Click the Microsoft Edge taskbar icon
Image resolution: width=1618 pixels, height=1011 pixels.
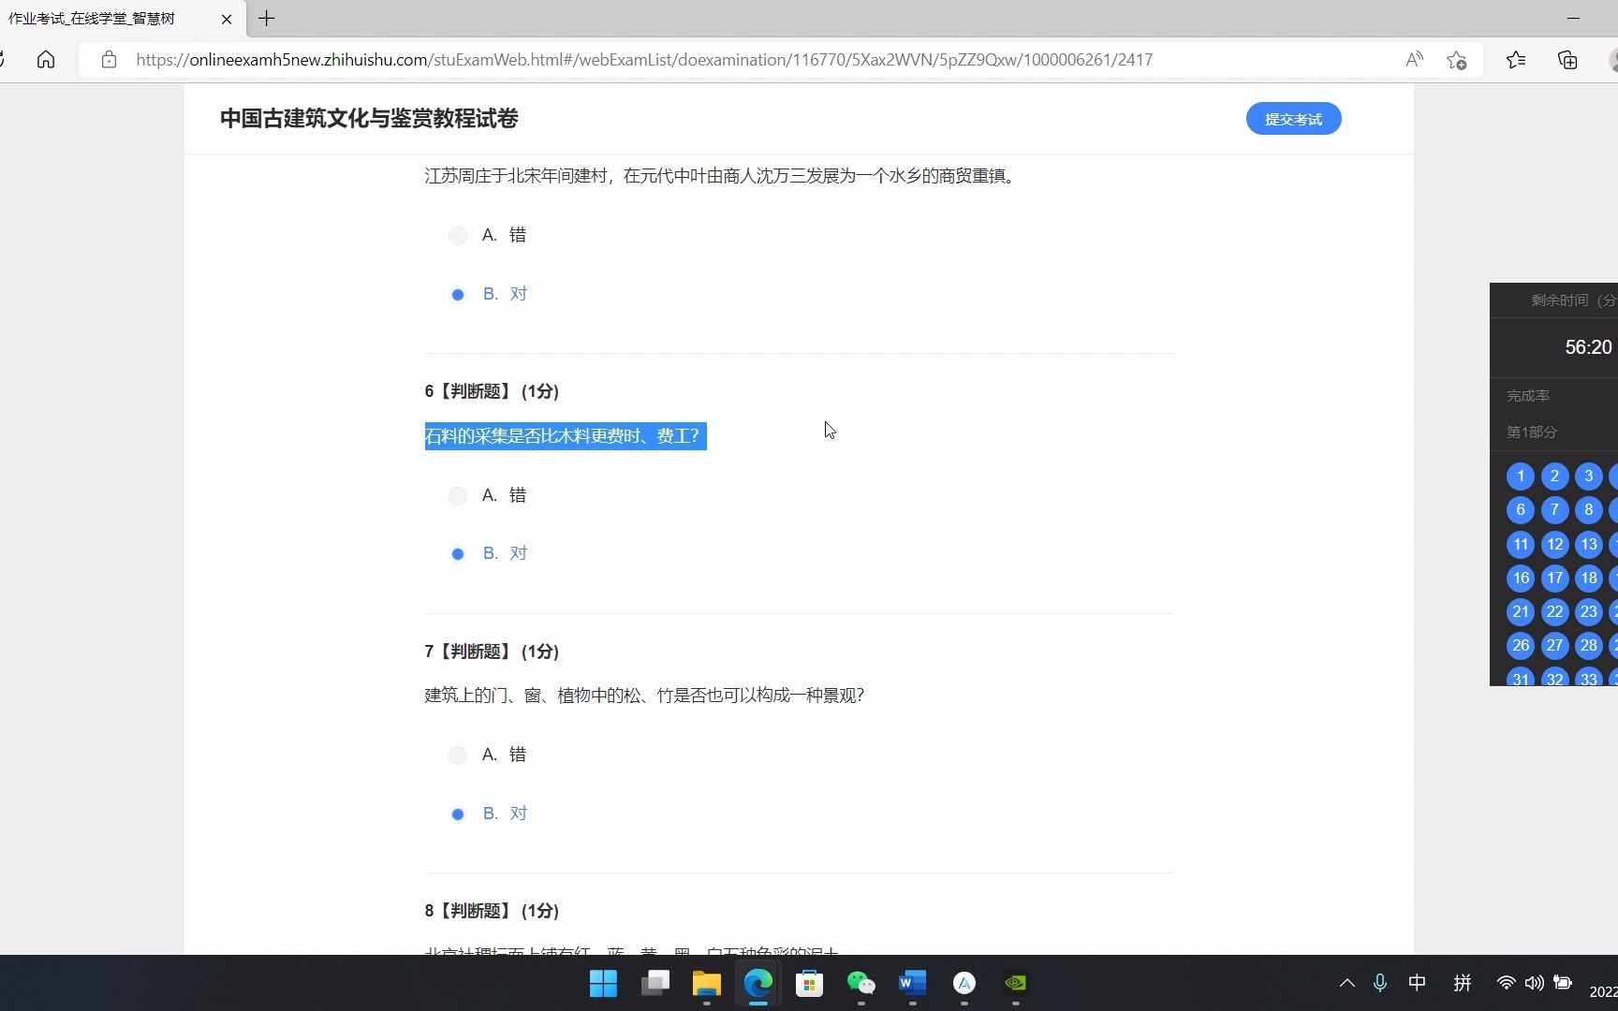pyautogui.click(x=758, y=983)
